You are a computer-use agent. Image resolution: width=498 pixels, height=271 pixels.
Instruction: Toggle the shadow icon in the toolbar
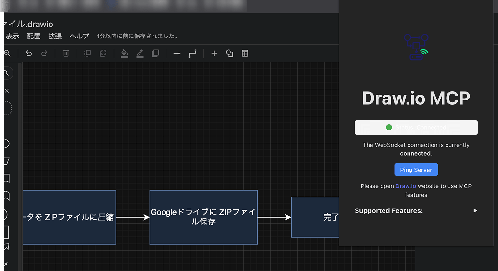coord(155,53)
